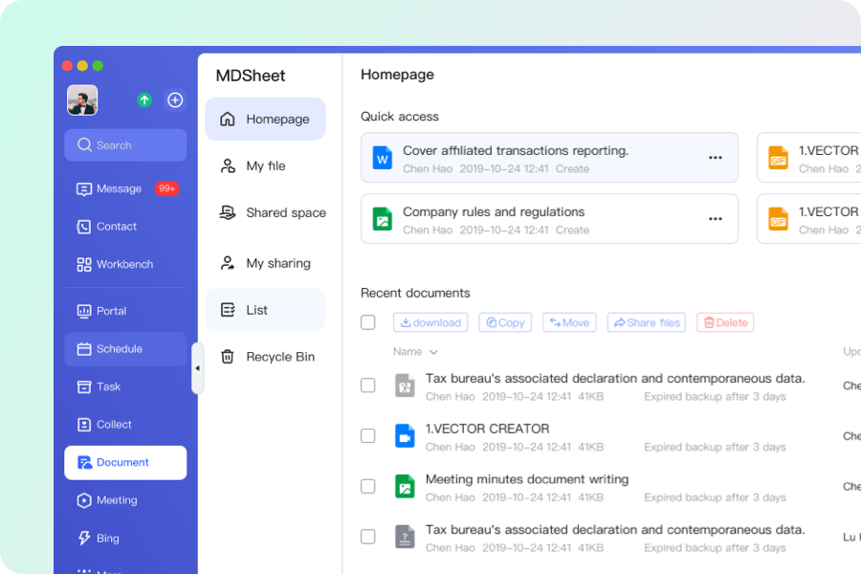
Task: Click the Bing lightning icon
Action: tap(84, 538)
